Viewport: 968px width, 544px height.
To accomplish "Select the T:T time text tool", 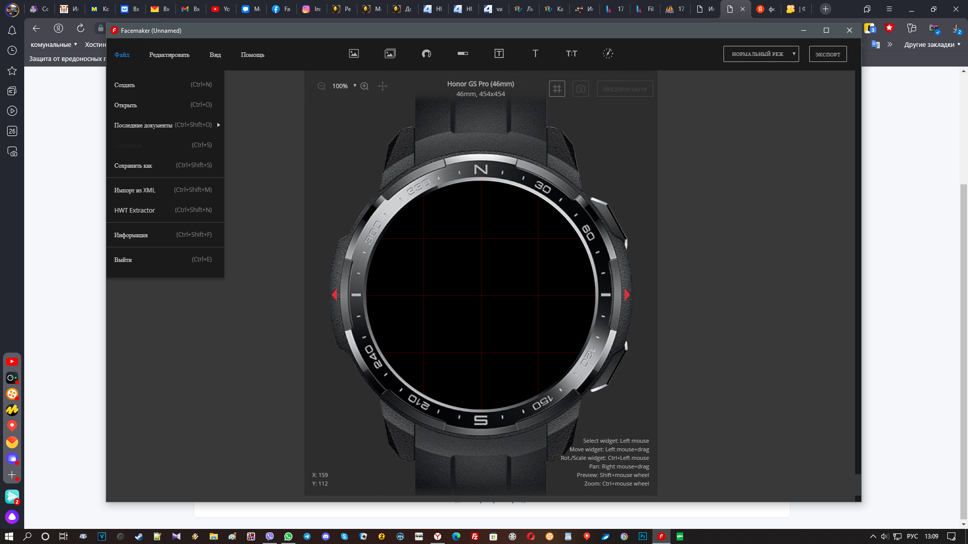I will point(572,53).
